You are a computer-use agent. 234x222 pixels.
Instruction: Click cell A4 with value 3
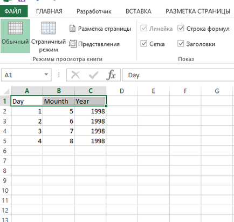coord(27,131)
